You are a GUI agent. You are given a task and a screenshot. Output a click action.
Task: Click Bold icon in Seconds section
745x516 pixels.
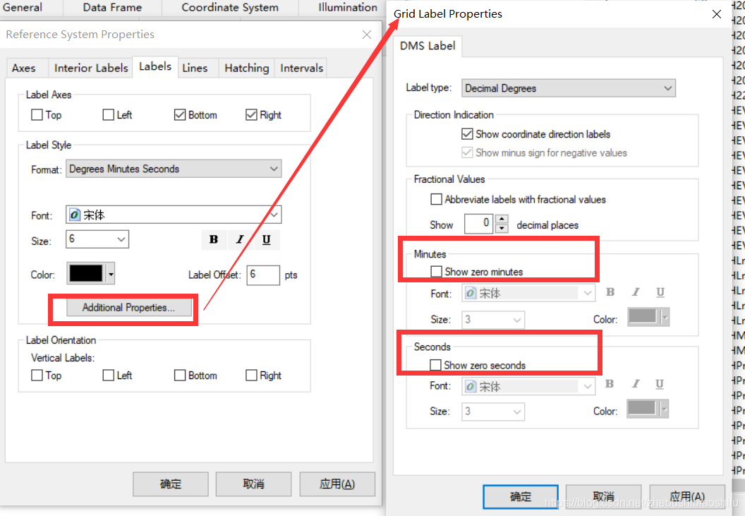(610, 384)
